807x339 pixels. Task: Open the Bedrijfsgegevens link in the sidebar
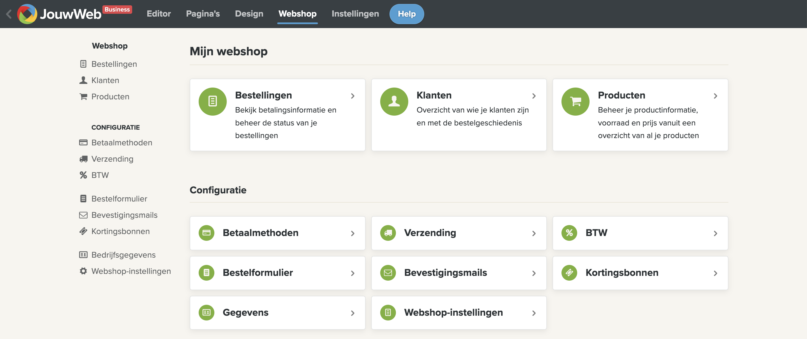tap(123, 255)
